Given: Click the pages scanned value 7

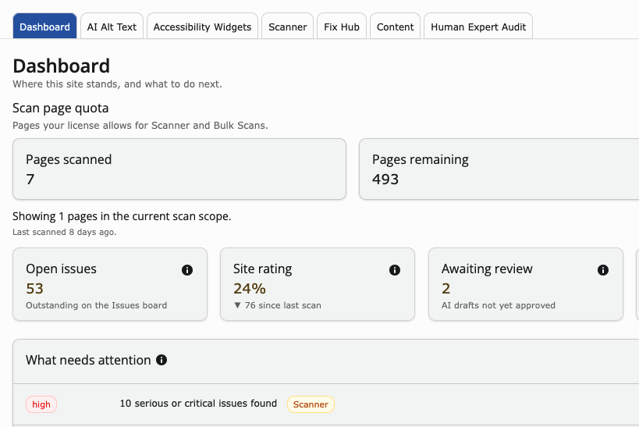Looking at the screenshot, I should (x=30, y=179).
